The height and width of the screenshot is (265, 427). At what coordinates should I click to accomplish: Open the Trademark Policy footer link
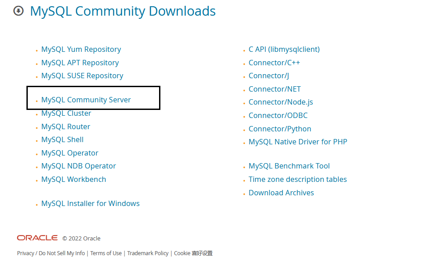pos(148,253)
